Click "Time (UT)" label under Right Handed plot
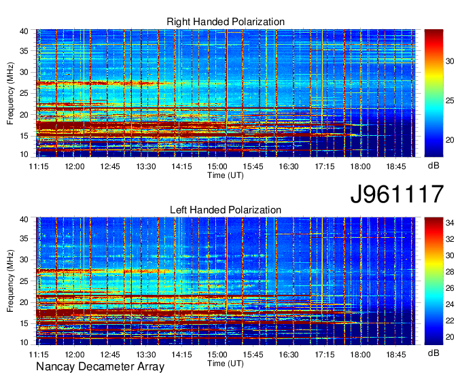This screenshot has width=462, height=375. [226, 175]
